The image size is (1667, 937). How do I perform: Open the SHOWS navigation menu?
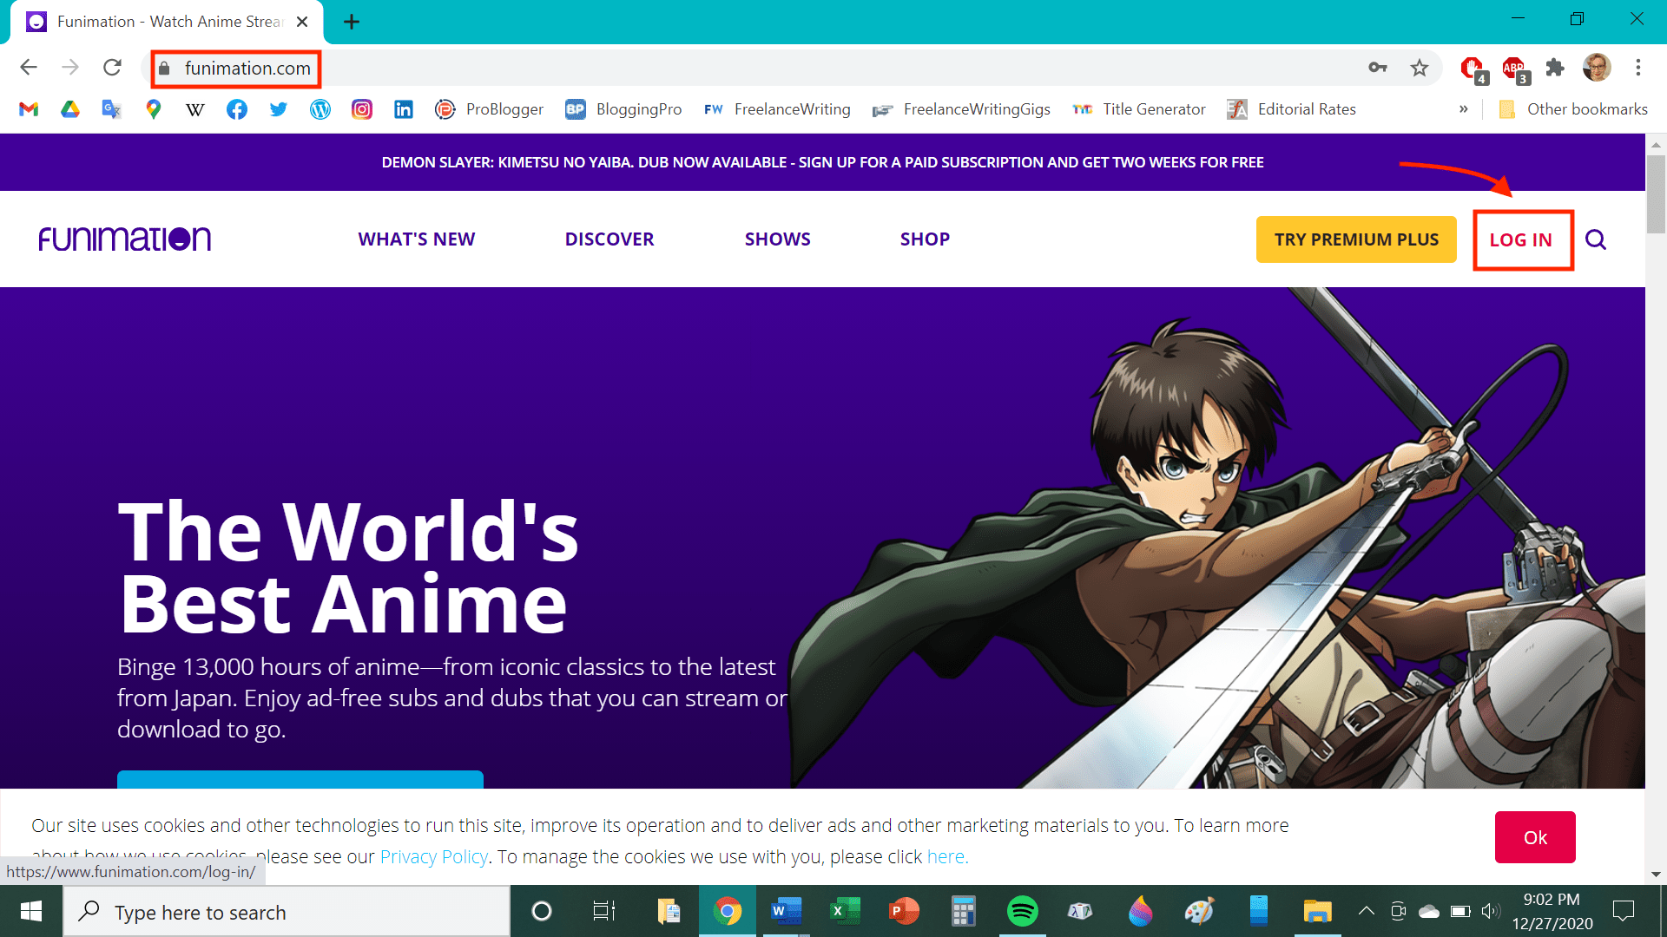777,239
